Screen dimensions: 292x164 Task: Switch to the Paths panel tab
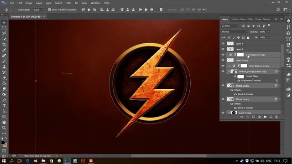(x=250, y=19)
